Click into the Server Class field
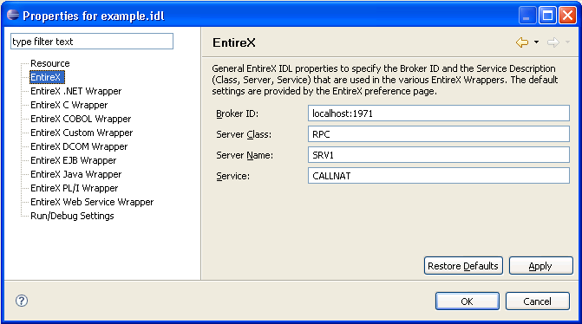The image size is (582, 324). click(x=439, y=133)
